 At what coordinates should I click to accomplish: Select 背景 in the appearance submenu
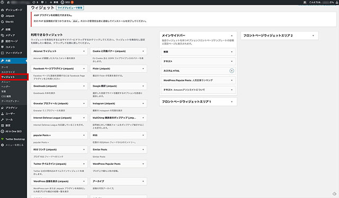point(4,91)
